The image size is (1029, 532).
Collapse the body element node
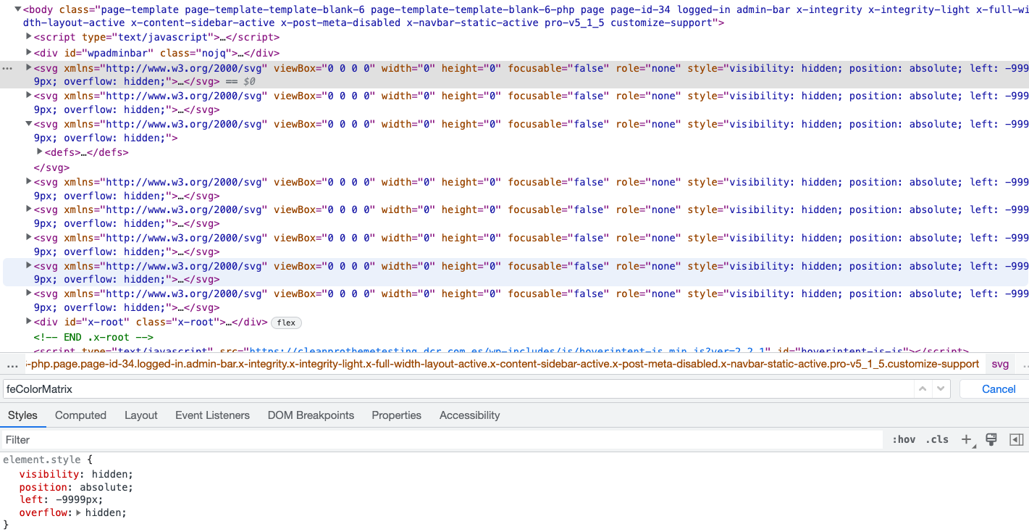click(x=18, y=9)
